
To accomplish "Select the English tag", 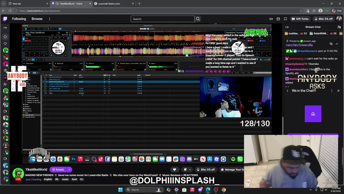I will coord(48,179).
